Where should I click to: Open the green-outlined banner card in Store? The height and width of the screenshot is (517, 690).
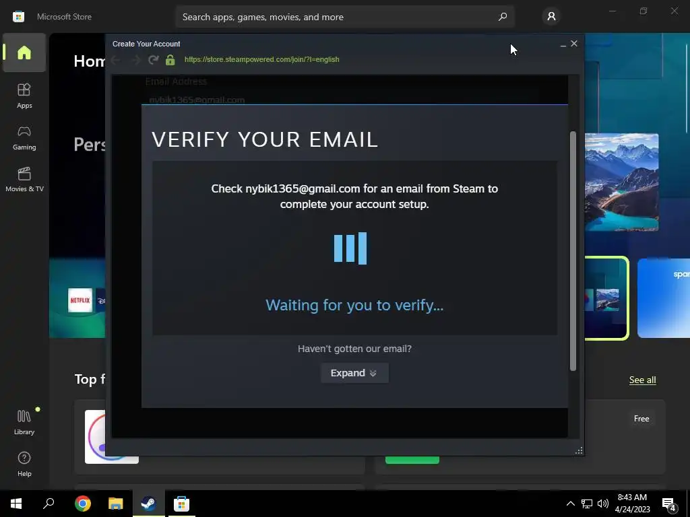[606, 298]
